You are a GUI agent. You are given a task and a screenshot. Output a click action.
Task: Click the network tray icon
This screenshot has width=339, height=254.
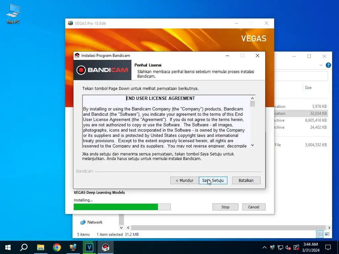point(280,247)
